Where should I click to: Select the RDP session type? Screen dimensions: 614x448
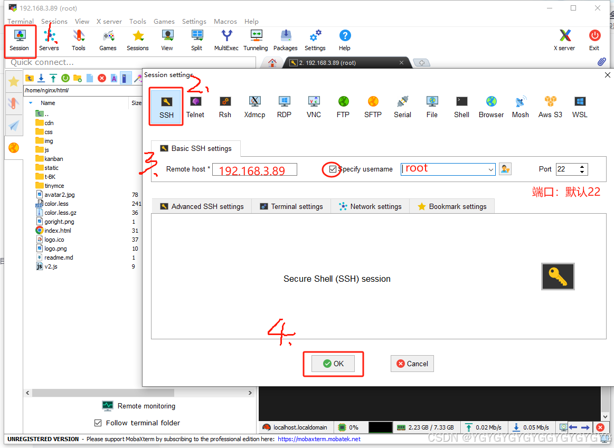pos(284,106)
